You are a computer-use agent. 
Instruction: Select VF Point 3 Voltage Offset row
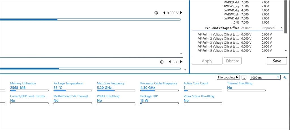218,42
